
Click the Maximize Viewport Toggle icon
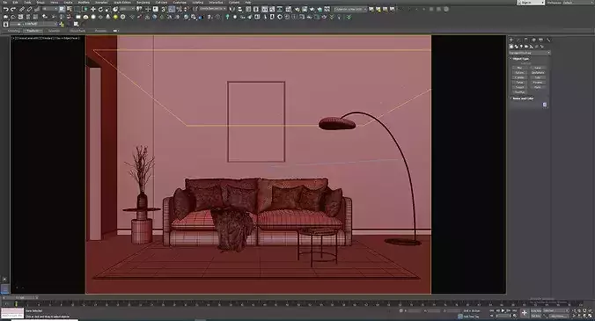[x=590, y=316]
